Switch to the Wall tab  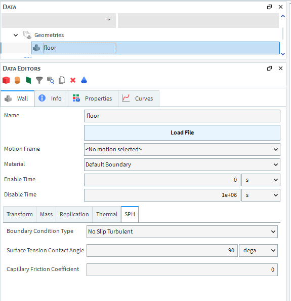[17, 98]
